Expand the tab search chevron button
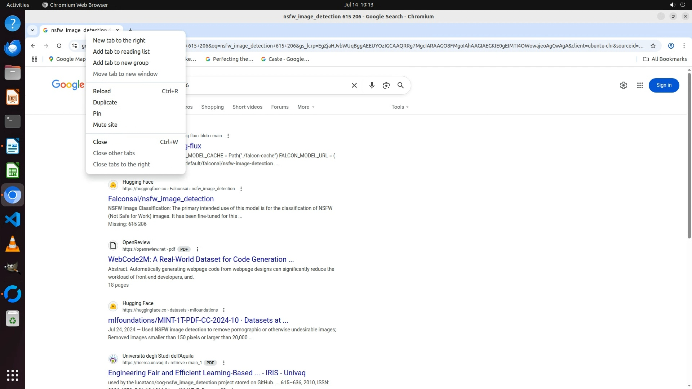This screenshot has width=692, height=389. point(32,30)
